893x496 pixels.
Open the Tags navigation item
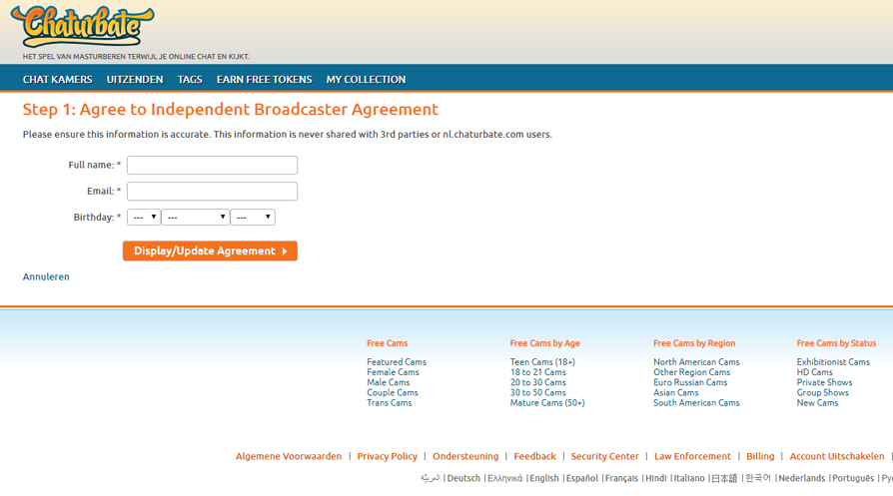pos(190,80)
